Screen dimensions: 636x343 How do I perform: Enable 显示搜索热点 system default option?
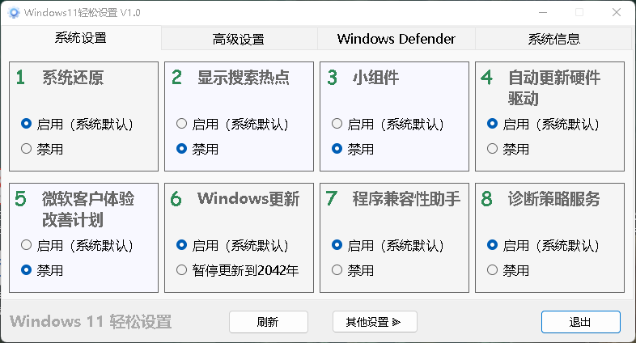tap(182, 125)
